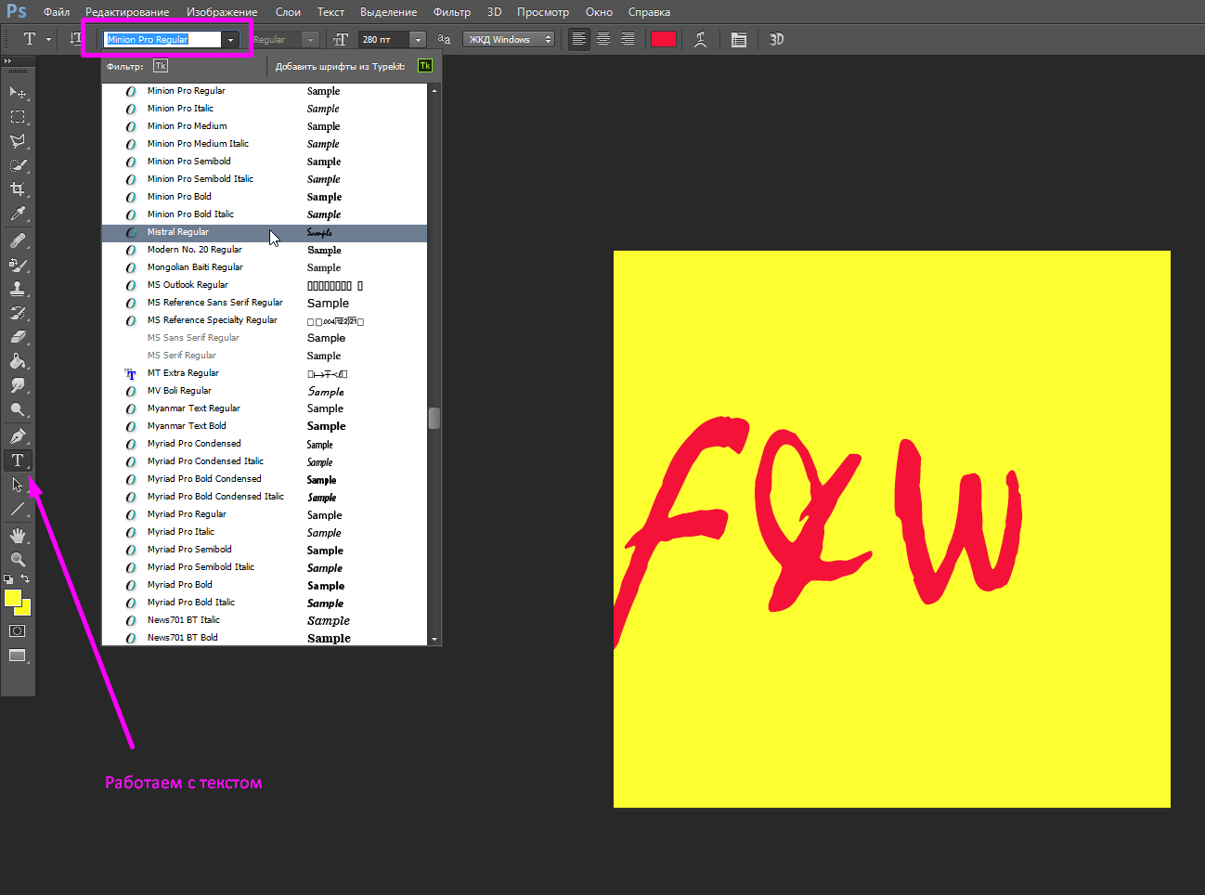Toggle Typekit filter Tk button
The width and height of the screenshot is (1205, 895).
click(x=161, y=66)
